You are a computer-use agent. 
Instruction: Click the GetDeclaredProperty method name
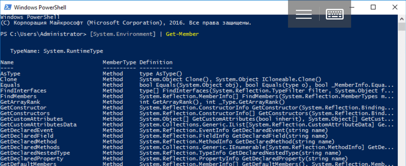pos(32,158)
